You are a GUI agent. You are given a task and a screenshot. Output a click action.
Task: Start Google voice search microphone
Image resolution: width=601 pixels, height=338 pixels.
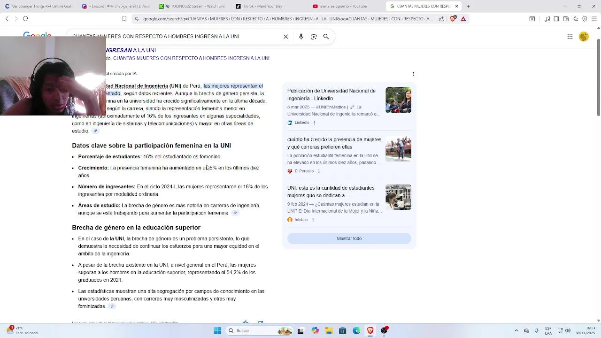click(301, 37)
